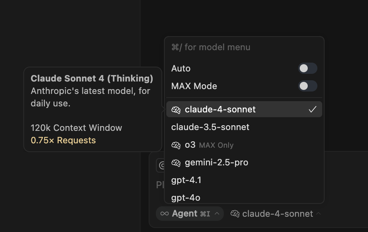Click the brain icon in bottom model selector
368x232 pixels.
pyautogui.click(x=235, y=214)
